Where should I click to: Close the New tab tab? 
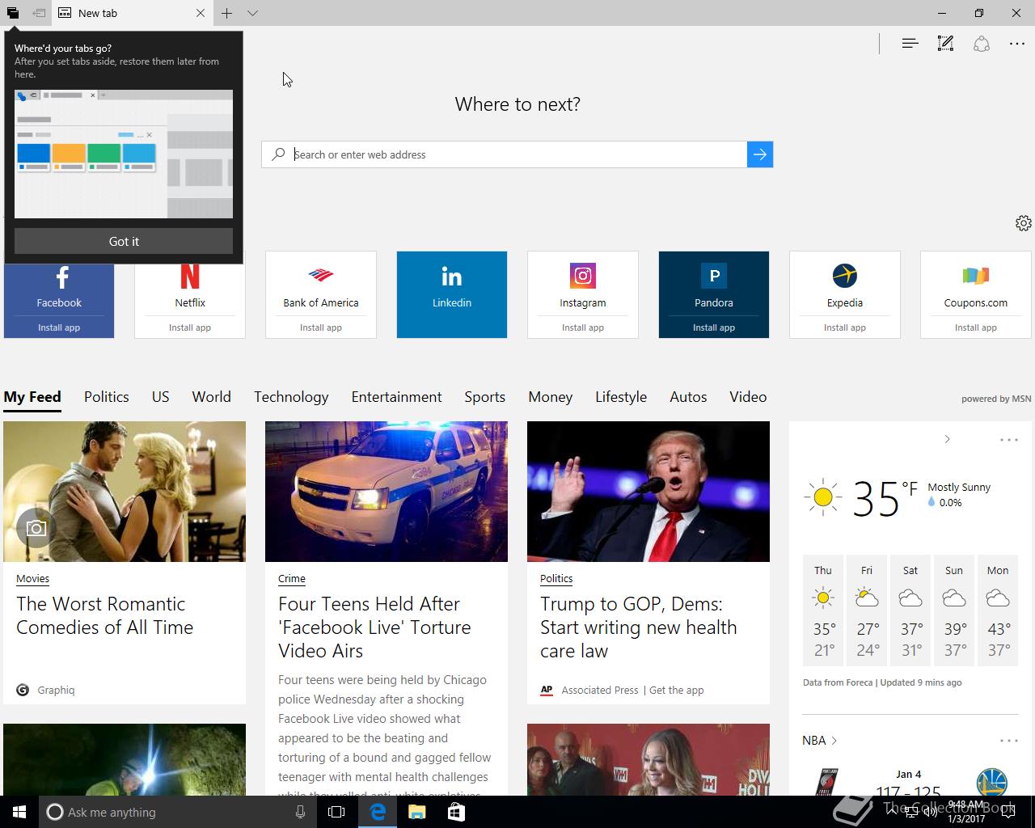(x=201, y=13)
